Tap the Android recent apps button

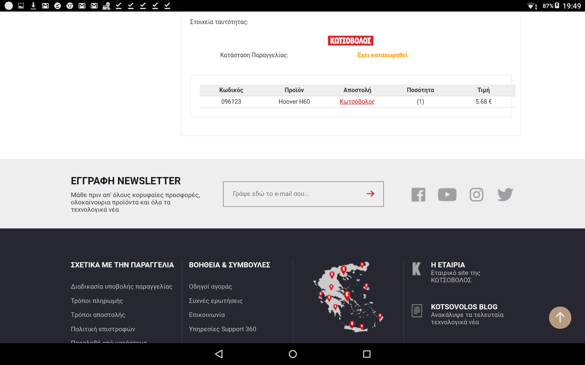367,354
